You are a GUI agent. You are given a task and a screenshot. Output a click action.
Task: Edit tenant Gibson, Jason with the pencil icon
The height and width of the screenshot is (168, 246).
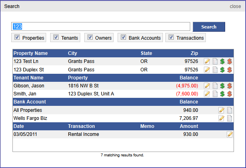tap(207, 86)
